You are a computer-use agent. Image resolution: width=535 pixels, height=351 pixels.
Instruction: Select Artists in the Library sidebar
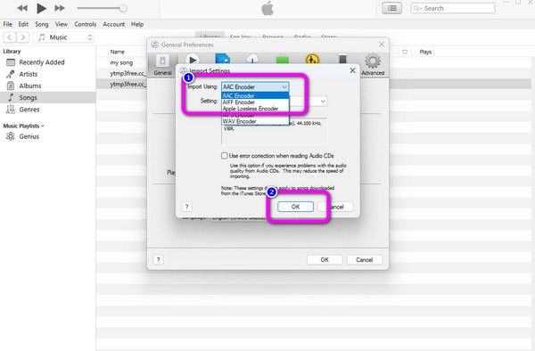pos(29,74)
